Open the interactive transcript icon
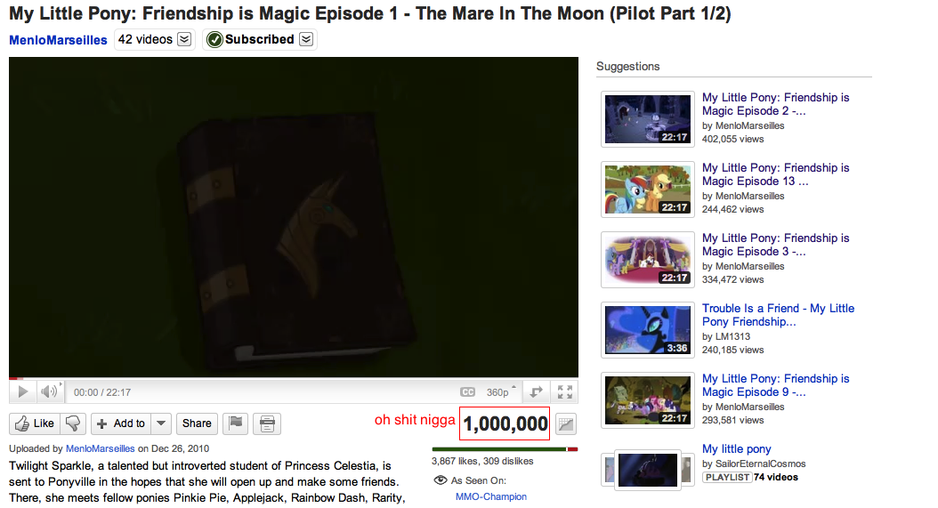 [267, 423]
